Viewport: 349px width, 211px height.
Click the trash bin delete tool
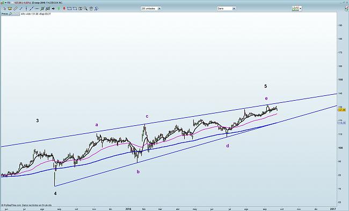[x=91, y=9]
